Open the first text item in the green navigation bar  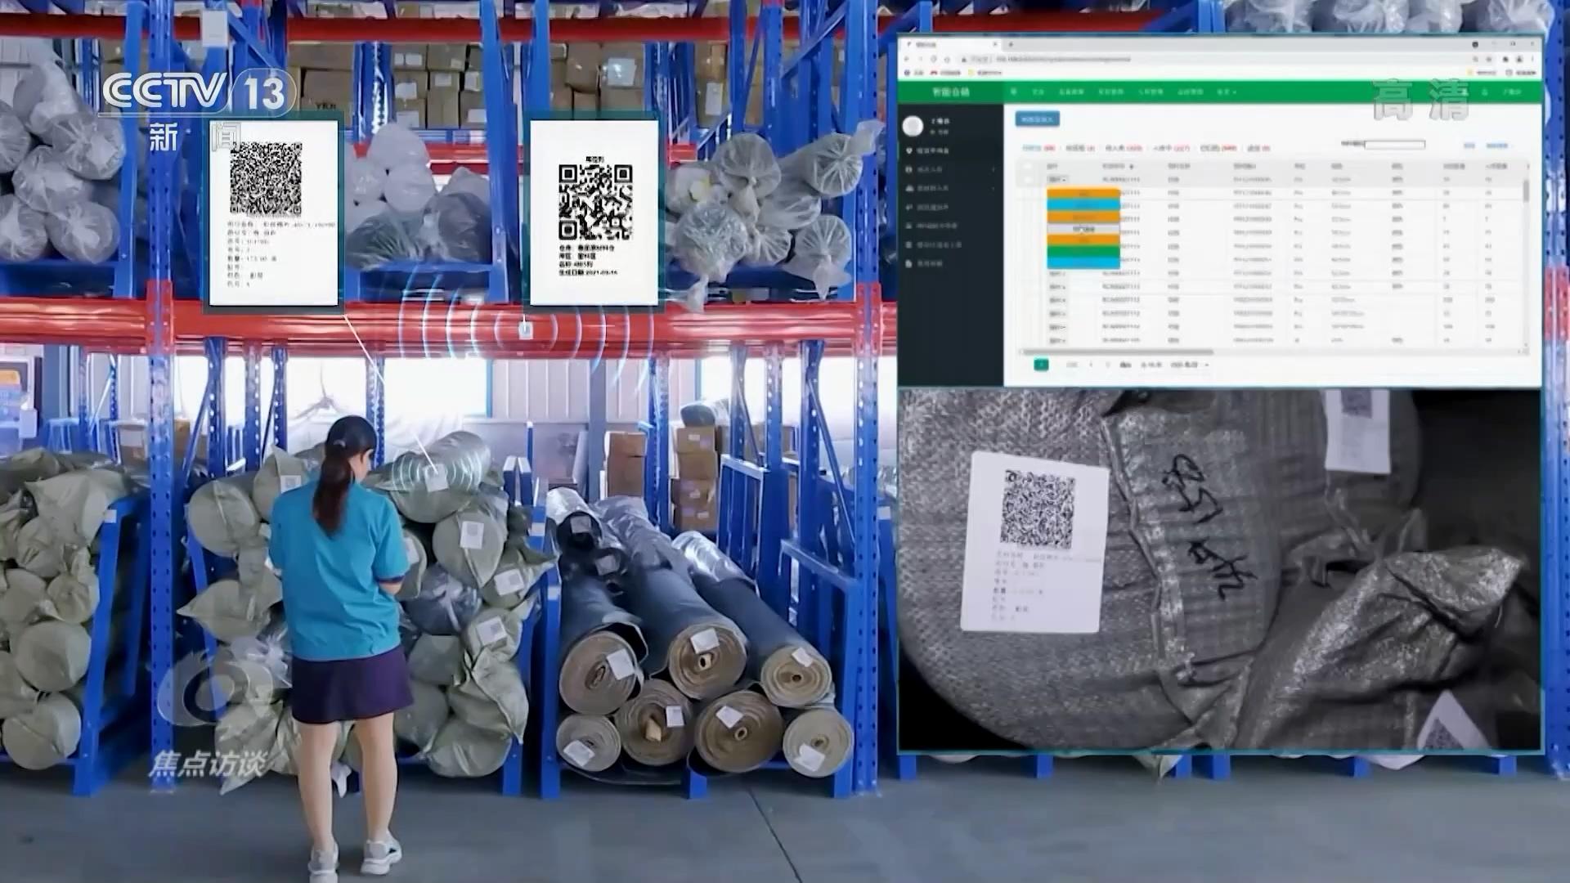click(x=1038, y=92)
